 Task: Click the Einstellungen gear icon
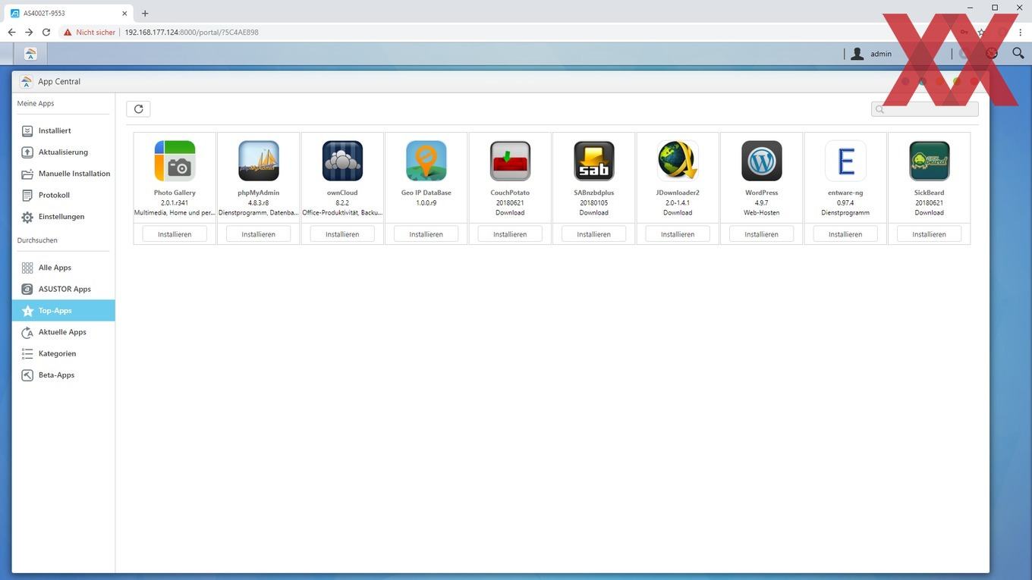[x=27, y=217]
